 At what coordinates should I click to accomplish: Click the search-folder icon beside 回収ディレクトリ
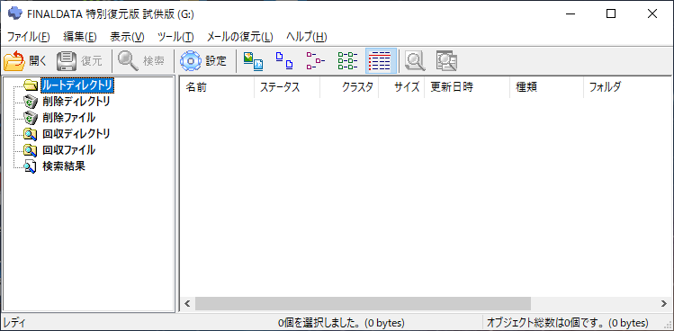coord(31,134)
